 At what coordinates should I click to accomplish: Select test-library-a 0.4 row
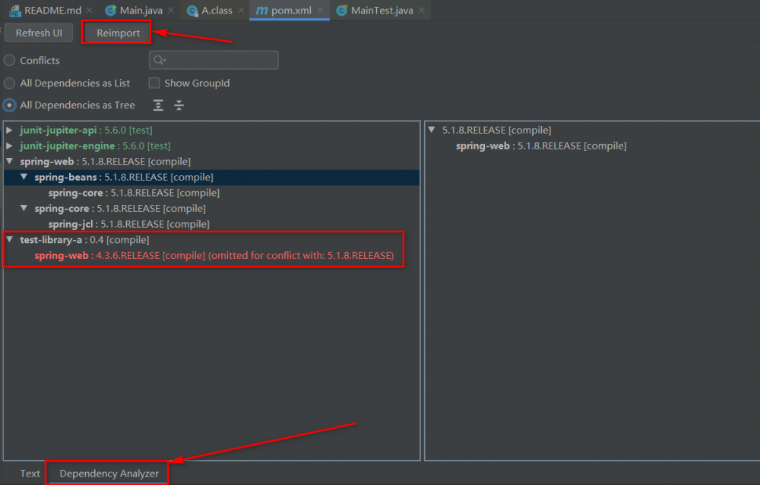[x=211, y=240]
